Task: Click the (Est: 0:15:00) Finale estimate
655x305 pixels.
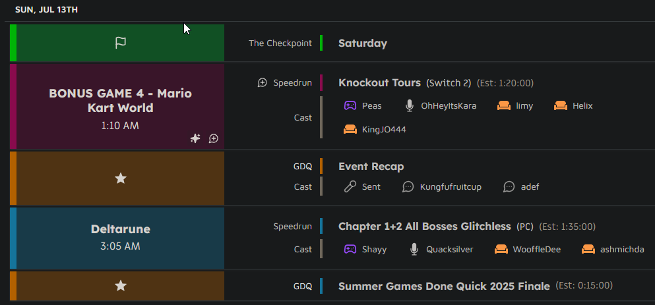Action: pyautogui.click(x=584, y=285)
